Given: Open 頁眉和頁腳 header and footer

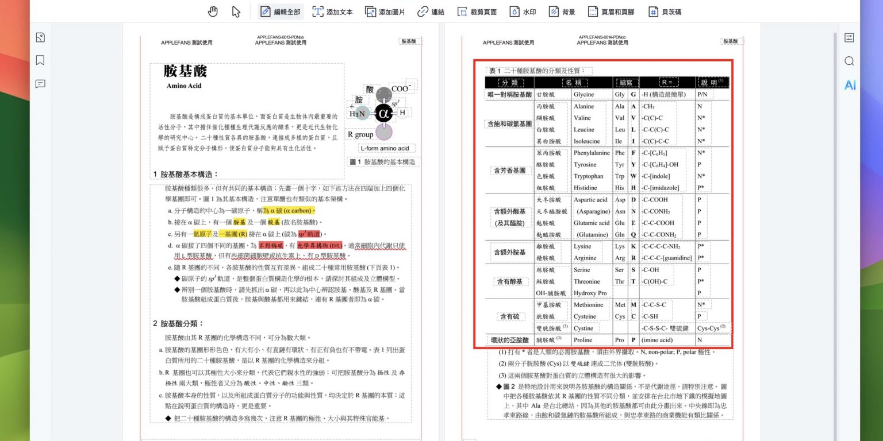Looking at the screenshot, I should click(x=611, y=11).
